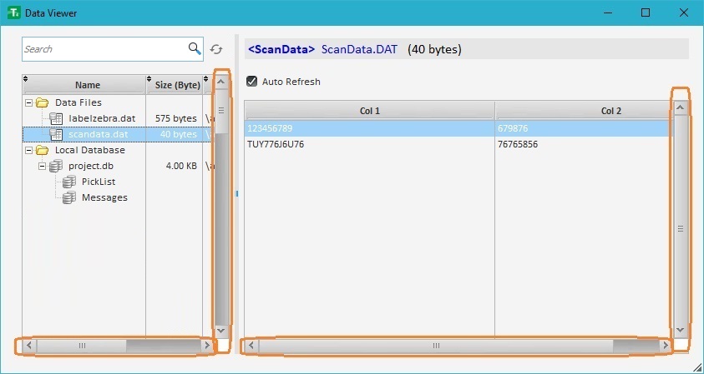Click the labelzebra.dat file icon
The height and width of the screenshot is (374, 704).
pyautogui.click(x=56, y=119)
